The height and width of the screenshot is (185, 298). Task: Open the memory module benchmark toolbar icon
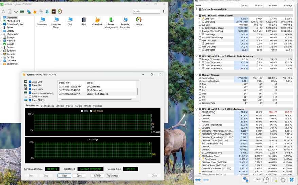pos(22,12)
